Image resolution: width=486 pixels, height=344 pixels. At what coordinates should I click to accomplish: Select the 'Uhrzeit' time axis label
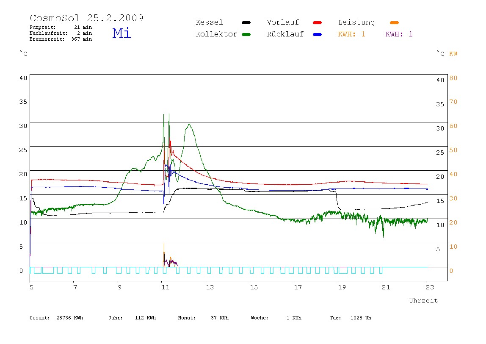423,300
